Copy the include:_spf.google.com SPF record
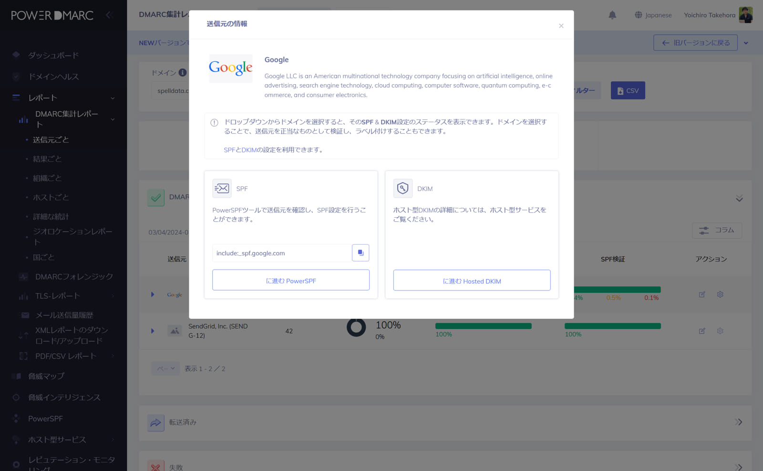Screen dimensions: 763x471 pyautogui.click(x=361, y=253)
